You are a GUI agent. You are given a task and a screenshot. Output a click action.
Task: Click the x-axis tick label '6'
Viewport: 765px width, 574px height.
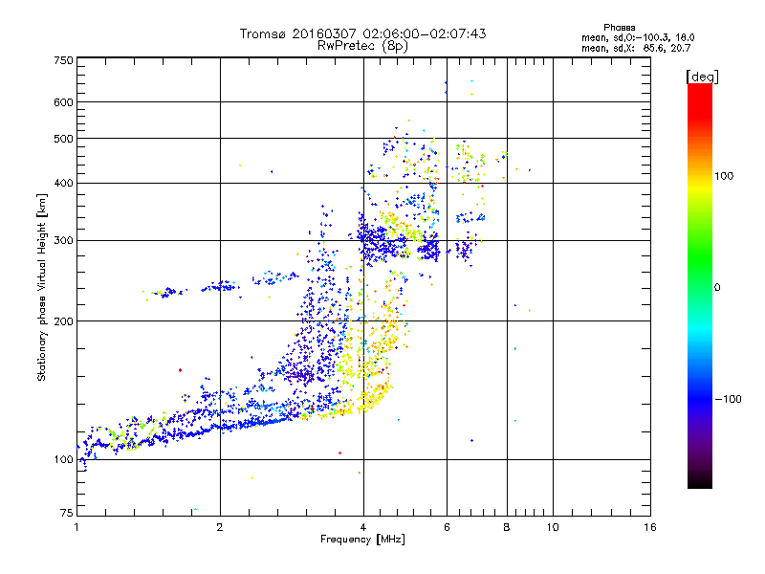click(447, 527)
